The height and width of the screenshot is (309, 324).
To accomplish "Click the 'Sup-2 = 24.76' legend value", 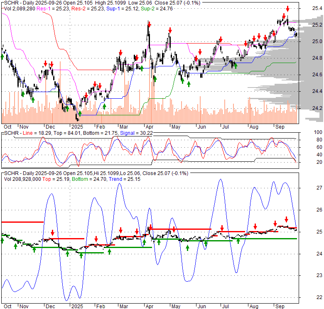I will click(x=157, y=9).
